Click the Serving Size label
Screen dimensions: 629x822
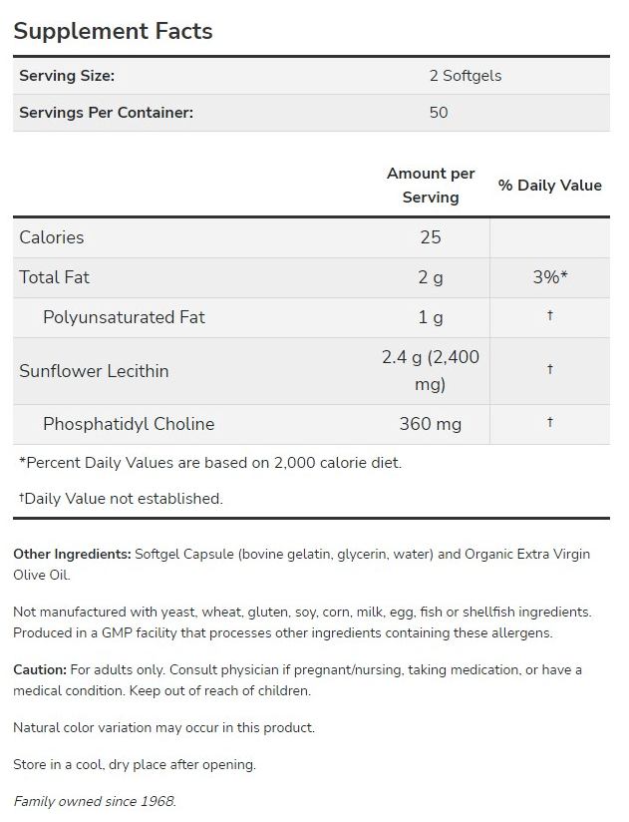67,76
